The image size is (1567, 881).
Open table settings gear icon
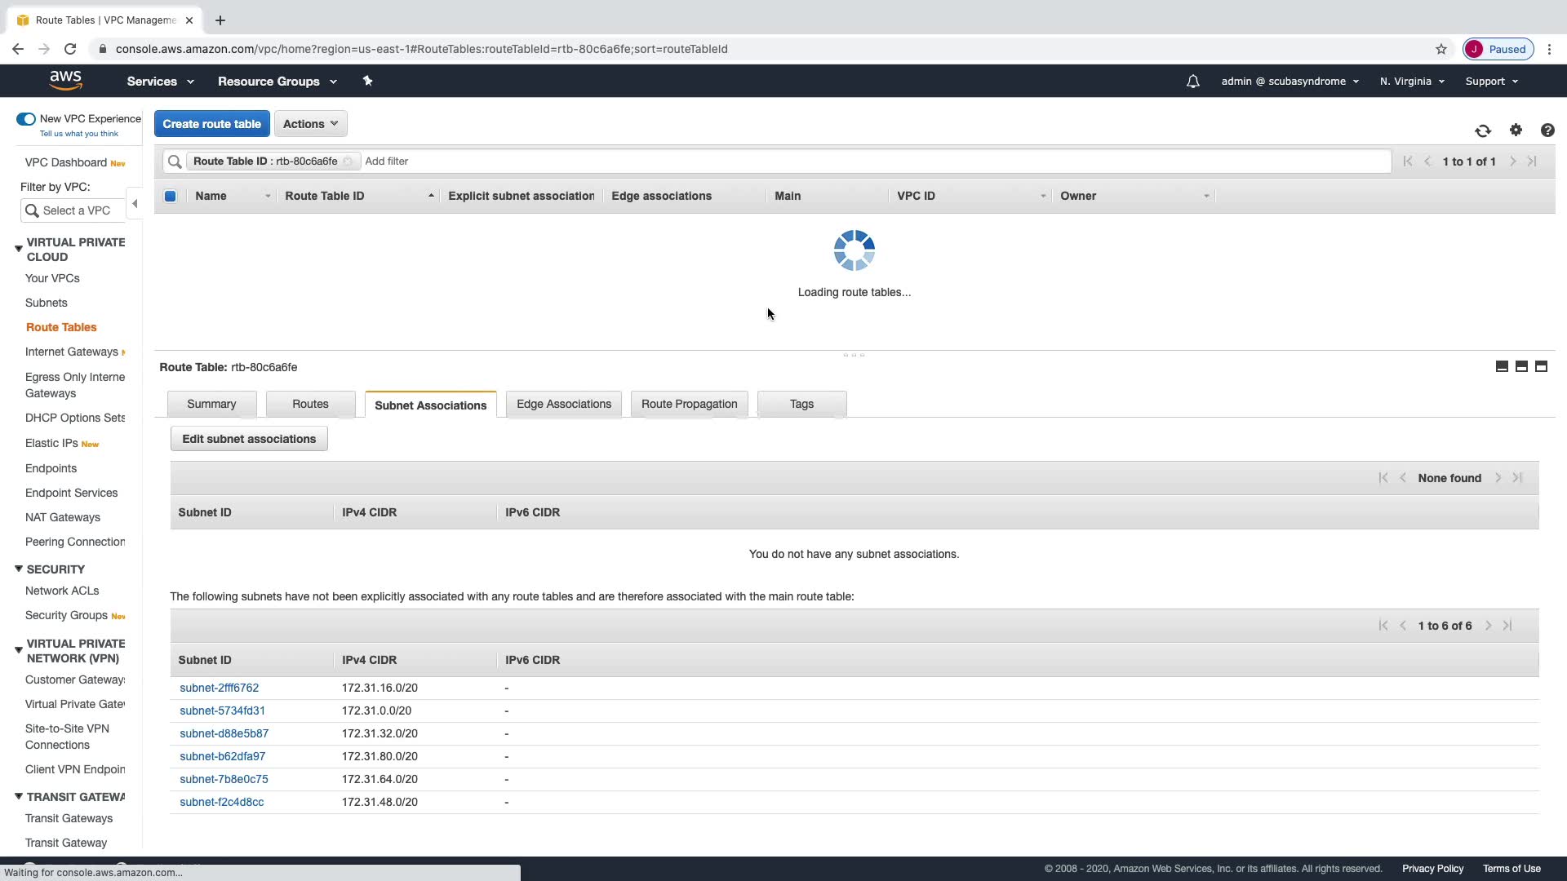(x=1516, y=131)
